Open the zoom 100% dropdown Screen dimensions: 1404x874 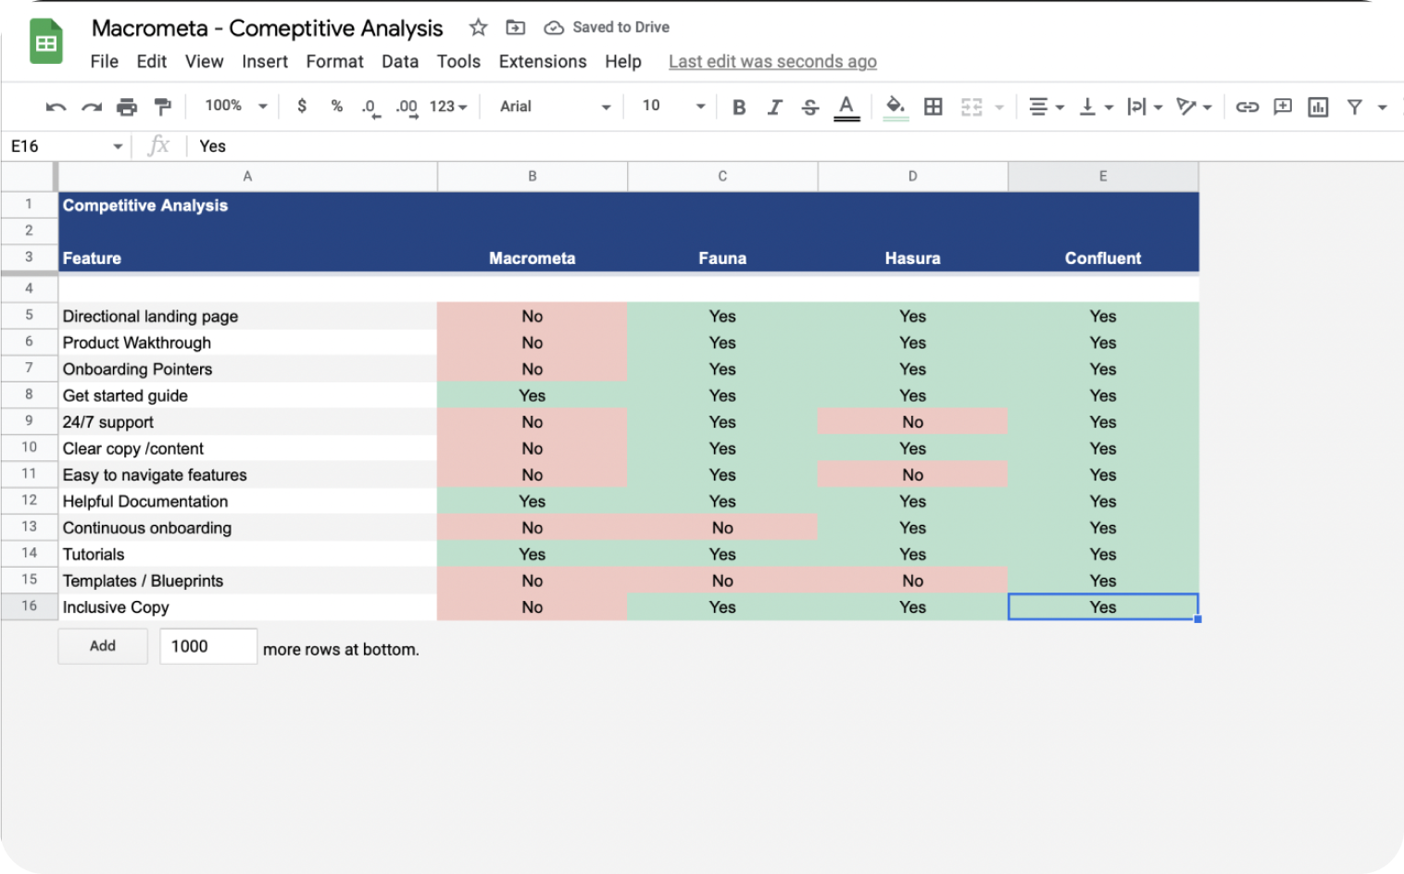click(235, 106)
